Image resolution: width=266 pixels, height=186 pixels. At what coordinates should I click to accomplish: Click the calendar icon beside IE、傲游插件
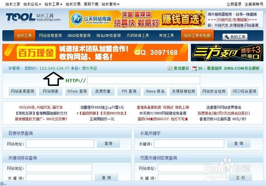coord(194,68)
